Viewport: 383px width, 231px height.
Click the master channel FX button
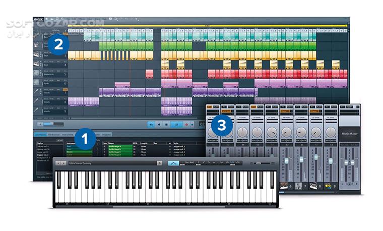pyautogui.click(x=342, y=107)
